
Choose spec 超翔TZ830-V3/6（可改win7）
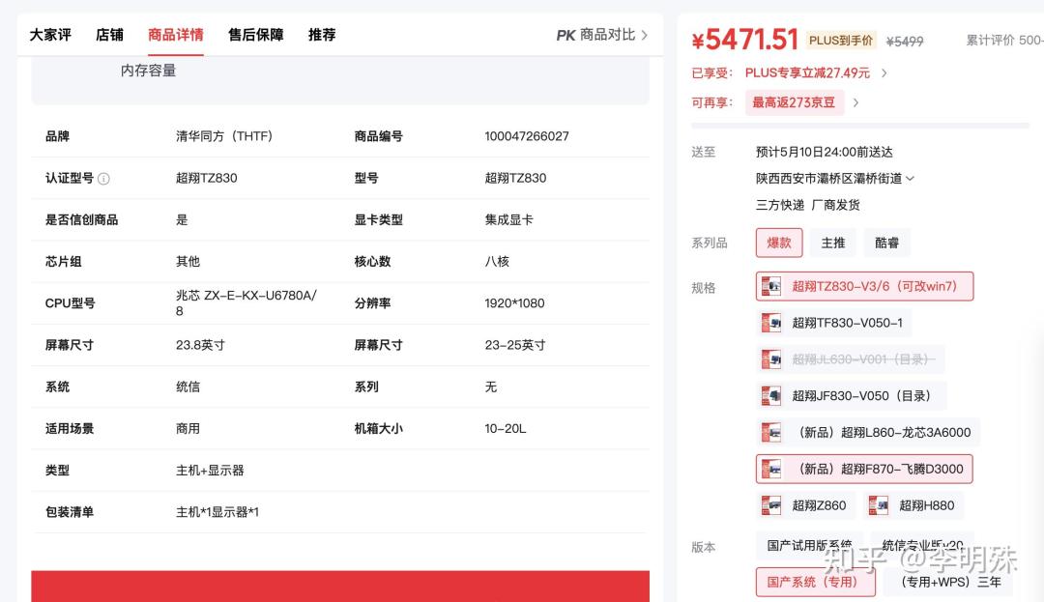tap(864, 286)
